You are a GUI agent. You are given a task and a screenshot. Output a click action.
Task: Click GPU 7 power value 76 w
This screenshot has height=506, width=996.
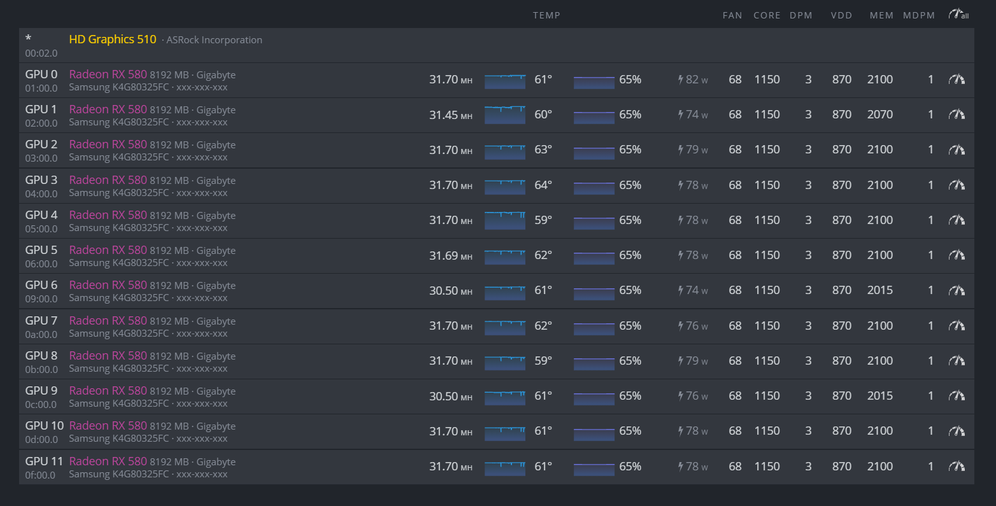[x=697, y=326]
